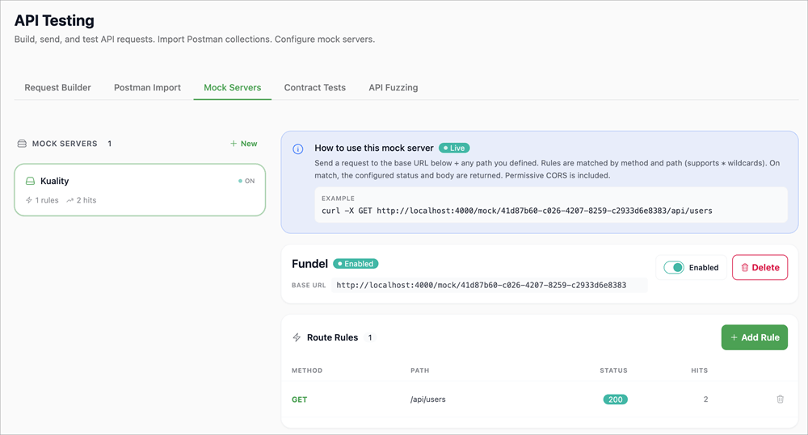
Task: Click the Add Rule button
Action: pyautogui.click(x=755, y=337)
